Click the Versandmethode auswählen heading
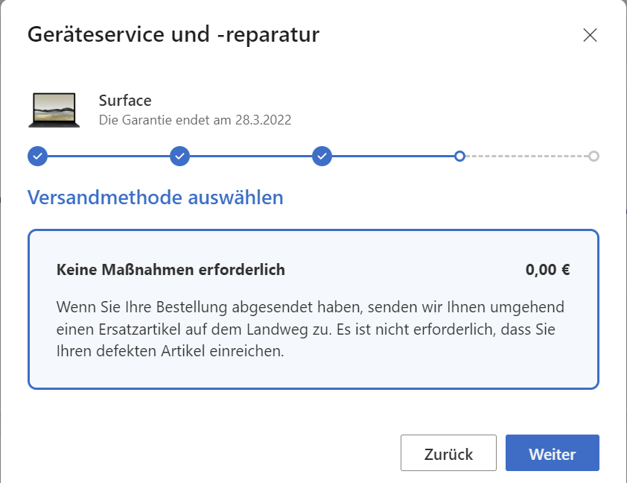The image size is (627, 483). [155, 198]
